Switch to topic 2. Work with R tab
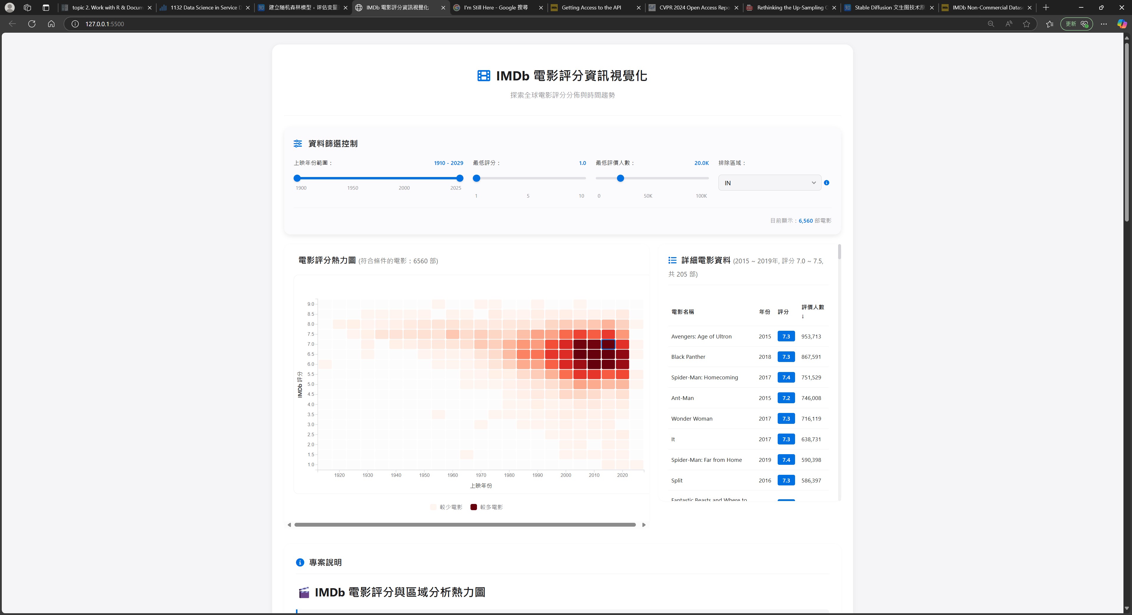 tap(107, 7)
